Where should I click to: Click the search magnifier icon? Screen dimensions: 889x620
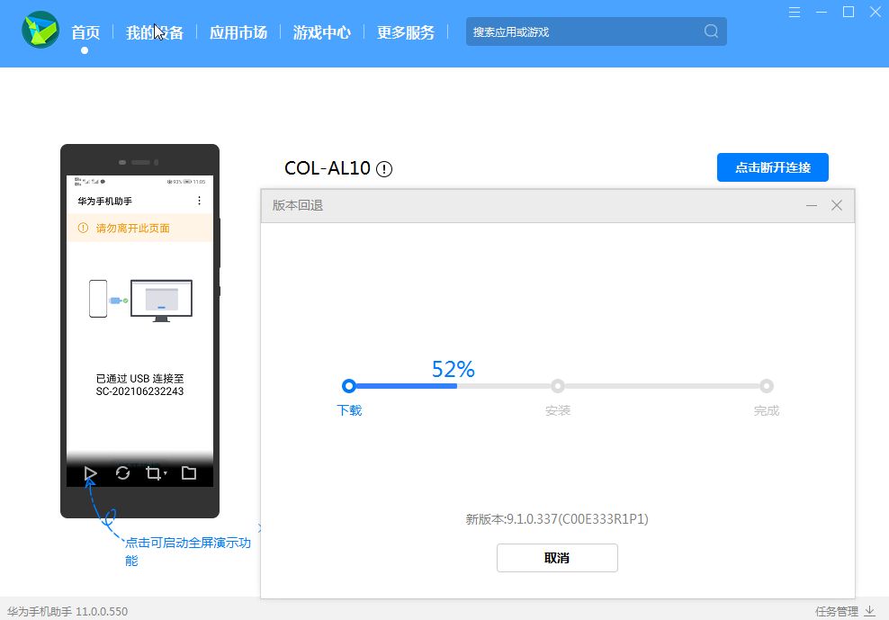pyautogui.click(x=711, y=31)
